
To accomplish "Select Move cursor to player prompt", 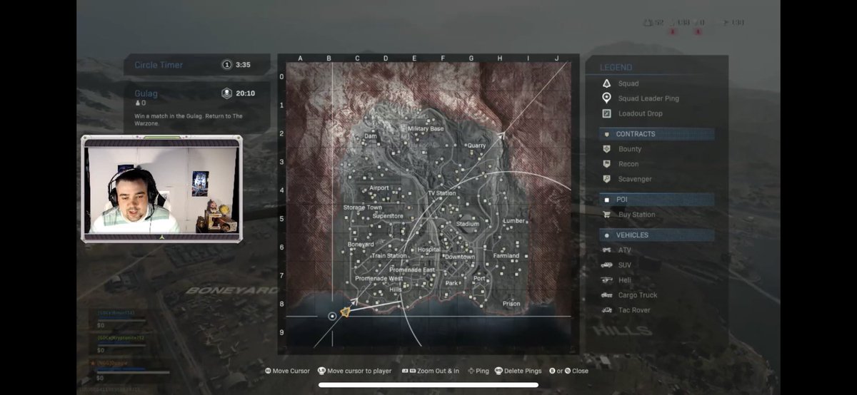I will click(359, 371).
